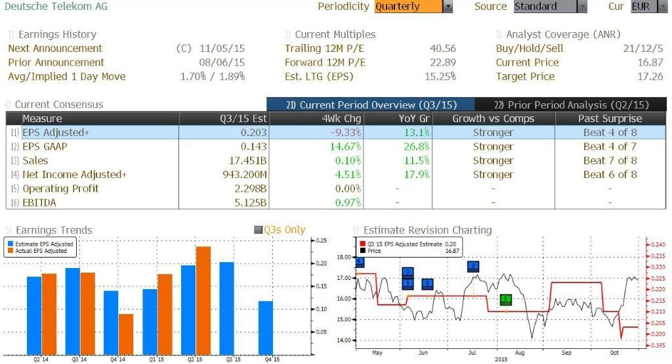The width and height of the screenshot is (672, 364).
Task: Switch to Current Period Overview (Q3/15) tab
Action: tap(371, 104)
